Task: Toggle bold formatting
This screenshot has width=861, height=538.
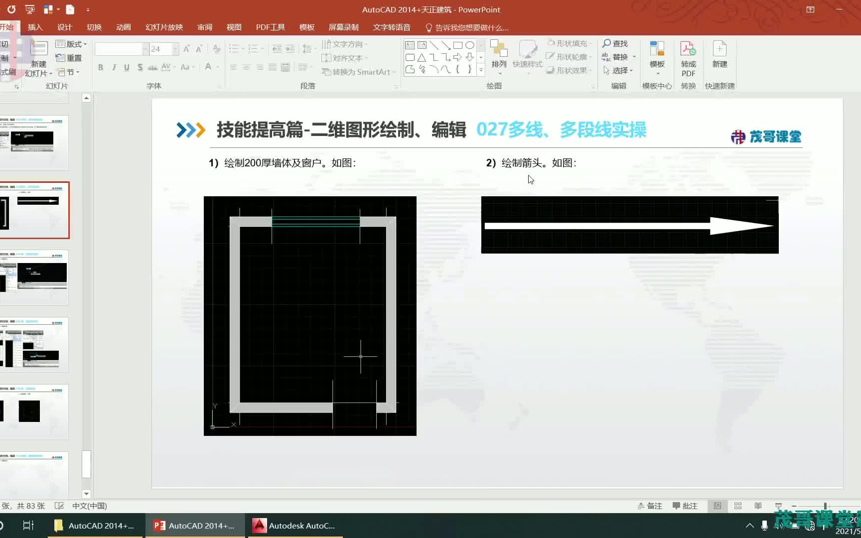Action: coord(100,67)
